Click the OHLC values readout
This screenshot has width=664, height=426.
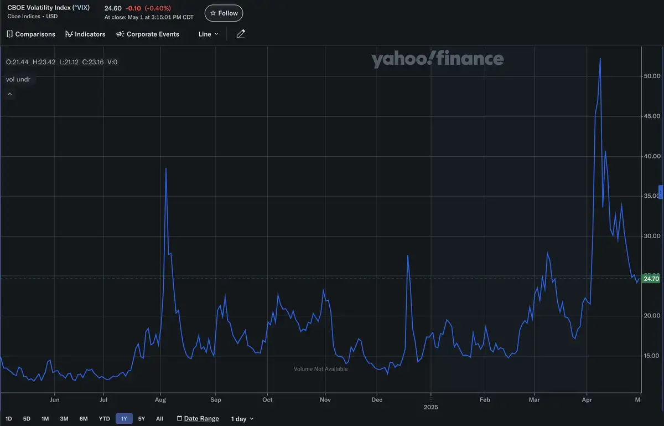(61, 62)
